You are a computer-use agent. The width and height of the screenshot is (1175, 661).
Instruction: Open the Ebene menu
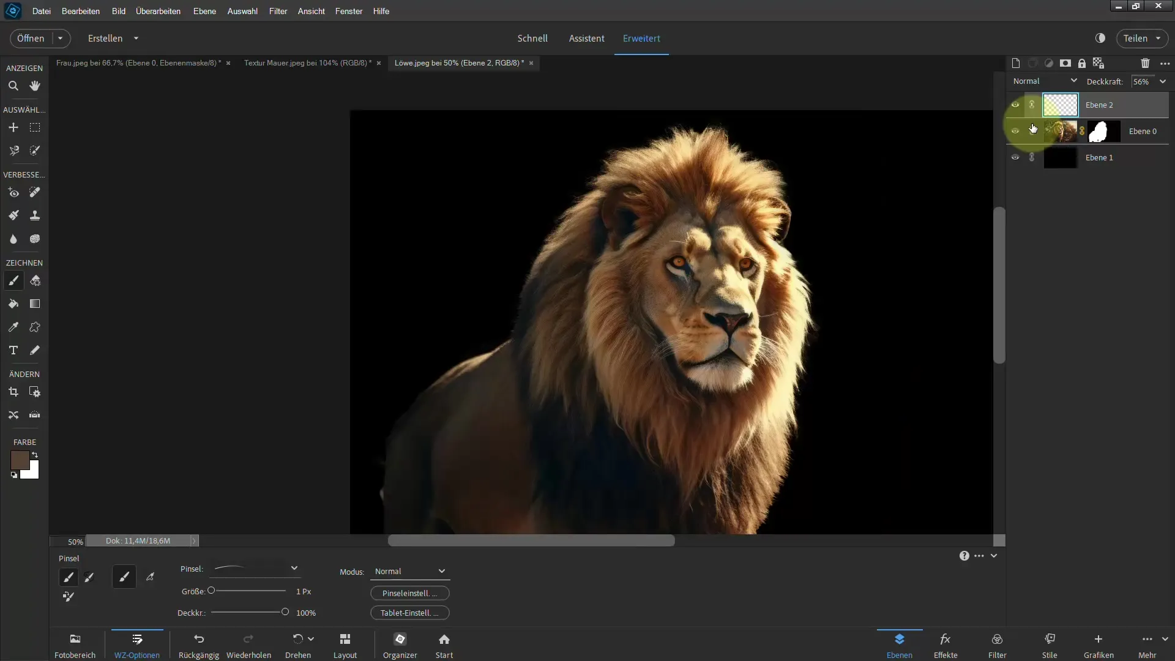tap(204, 11)
